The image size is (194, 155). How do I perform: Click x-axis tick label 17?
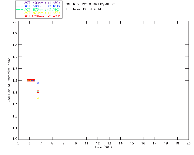point(155,143)
